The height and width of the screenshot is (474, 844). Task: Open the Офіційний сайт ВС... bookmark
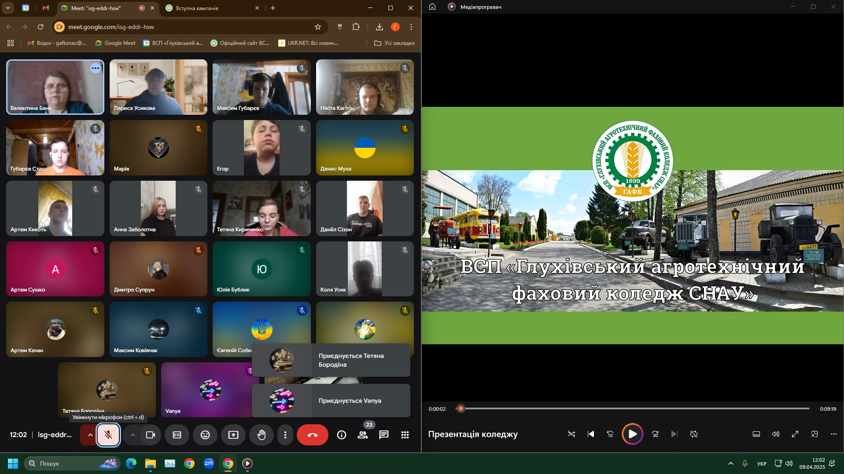[x=240, y=43]
